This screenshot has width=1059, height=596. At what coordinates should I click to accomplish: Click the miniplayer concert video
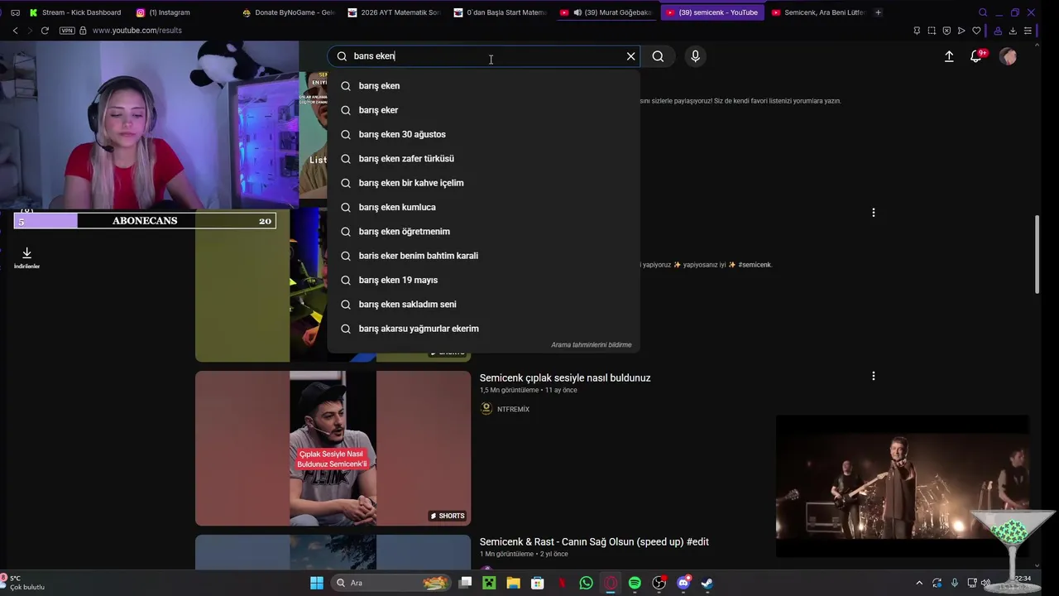[903, 487]
